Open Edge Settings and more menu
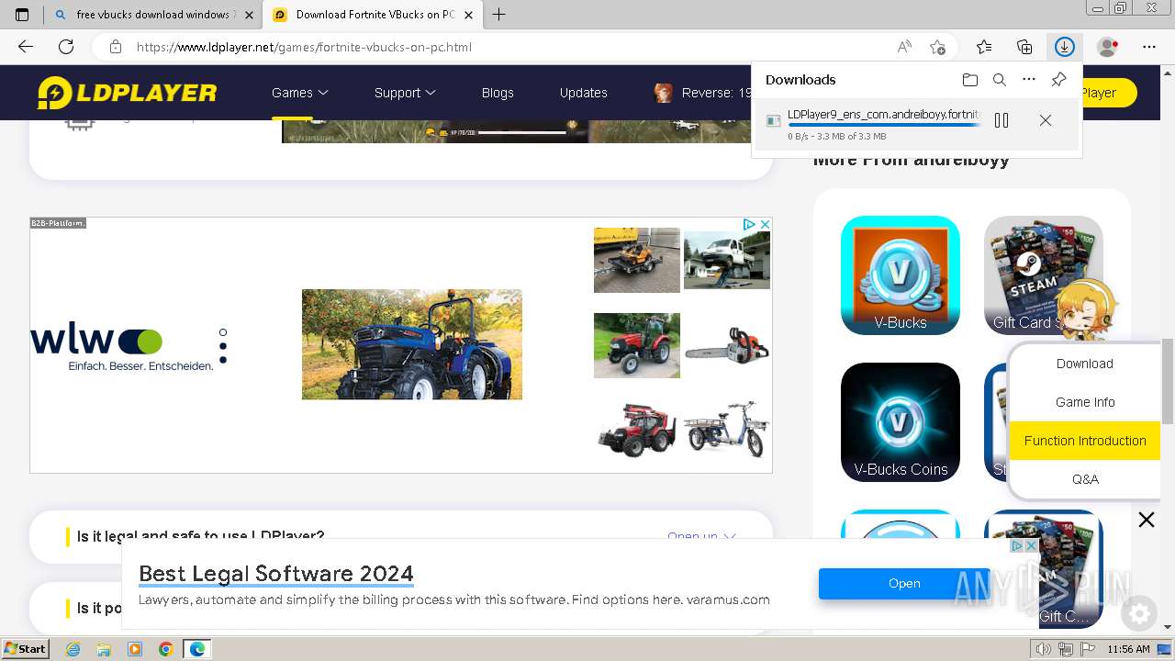 1149,47
